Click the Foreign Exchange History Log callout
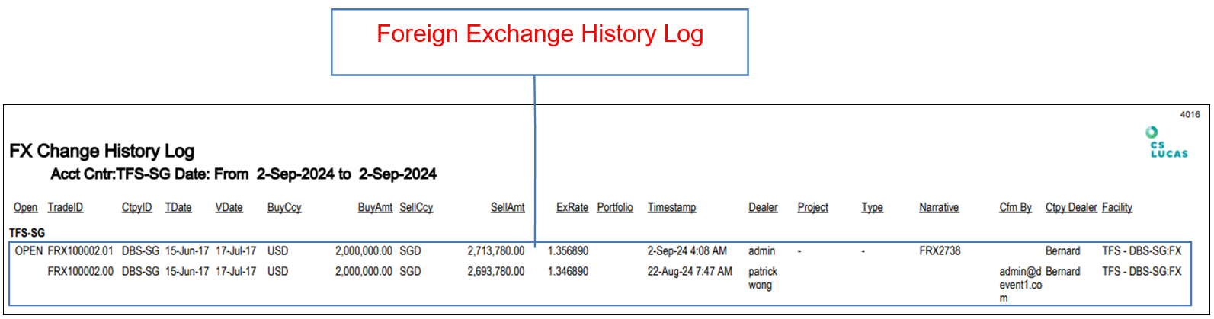 coord(540,35)
